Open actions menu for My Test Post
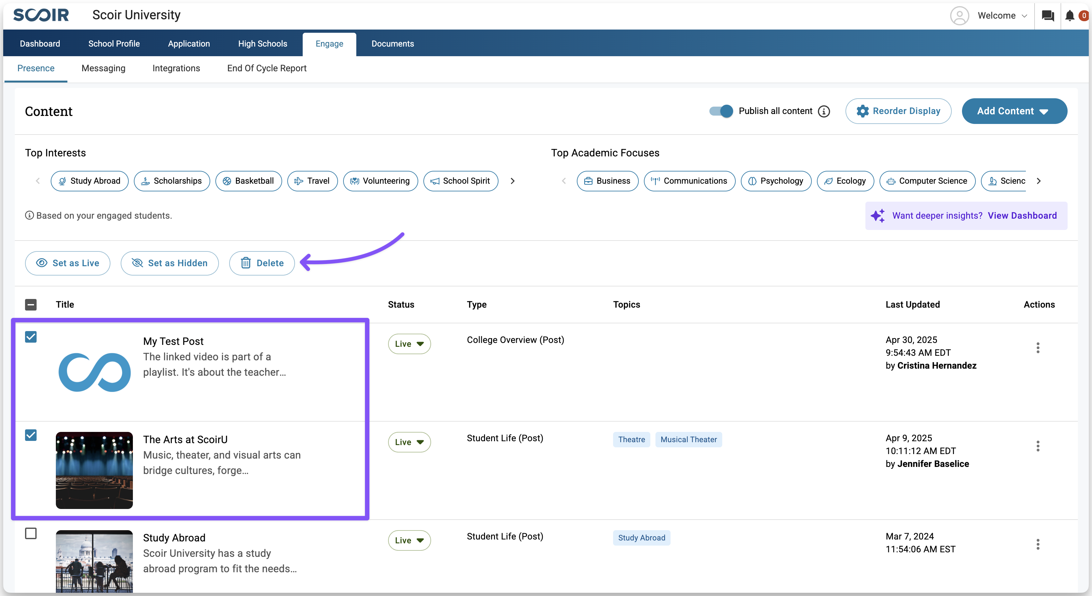Image resolution: width=1092 pixels, height=596 pixels. pyautogui.click(x=1038, y=348)
